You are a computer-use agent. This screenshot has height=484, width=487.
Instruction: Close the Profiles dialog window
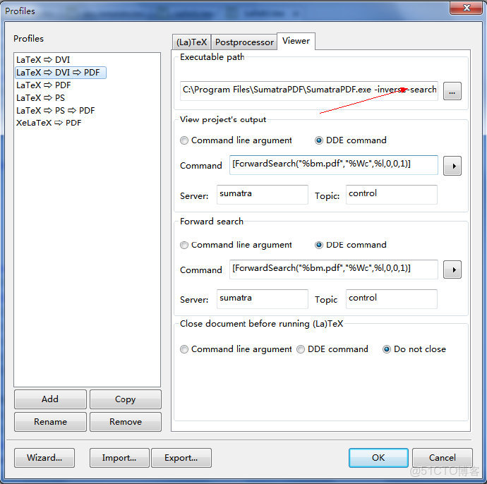pos(466,8)
